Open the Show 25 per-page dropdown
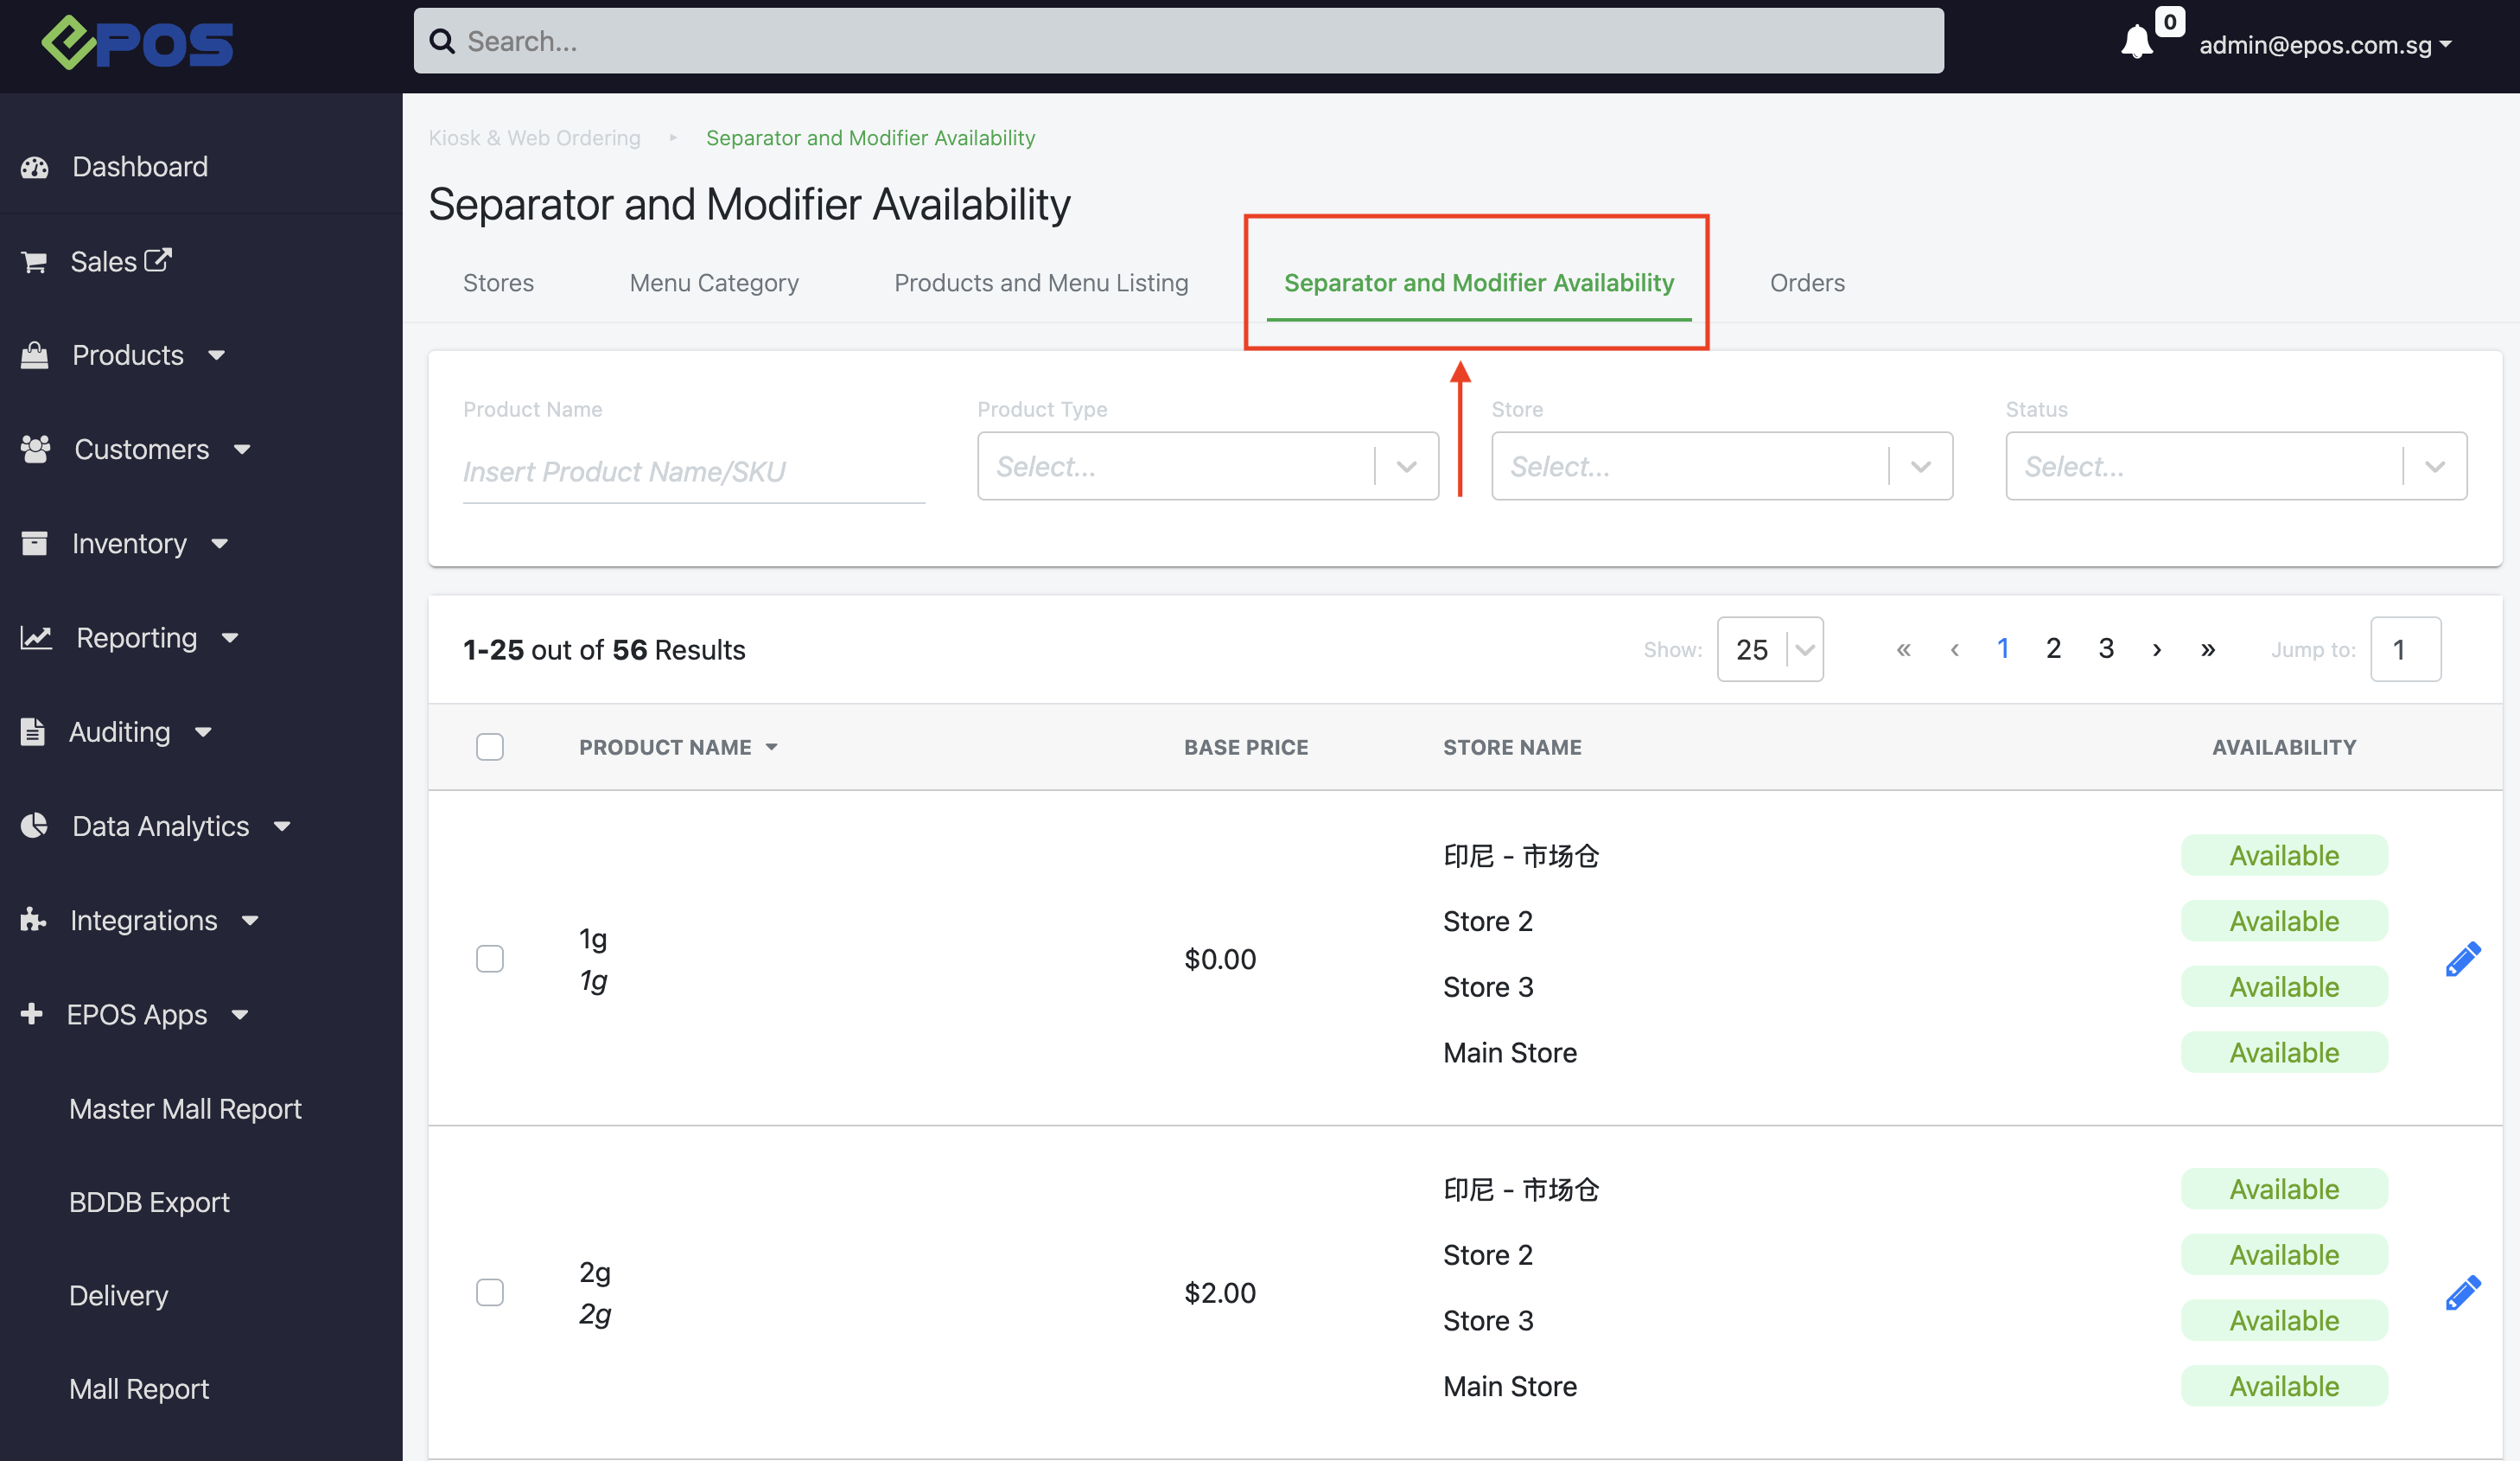 tap(1770, 649)
